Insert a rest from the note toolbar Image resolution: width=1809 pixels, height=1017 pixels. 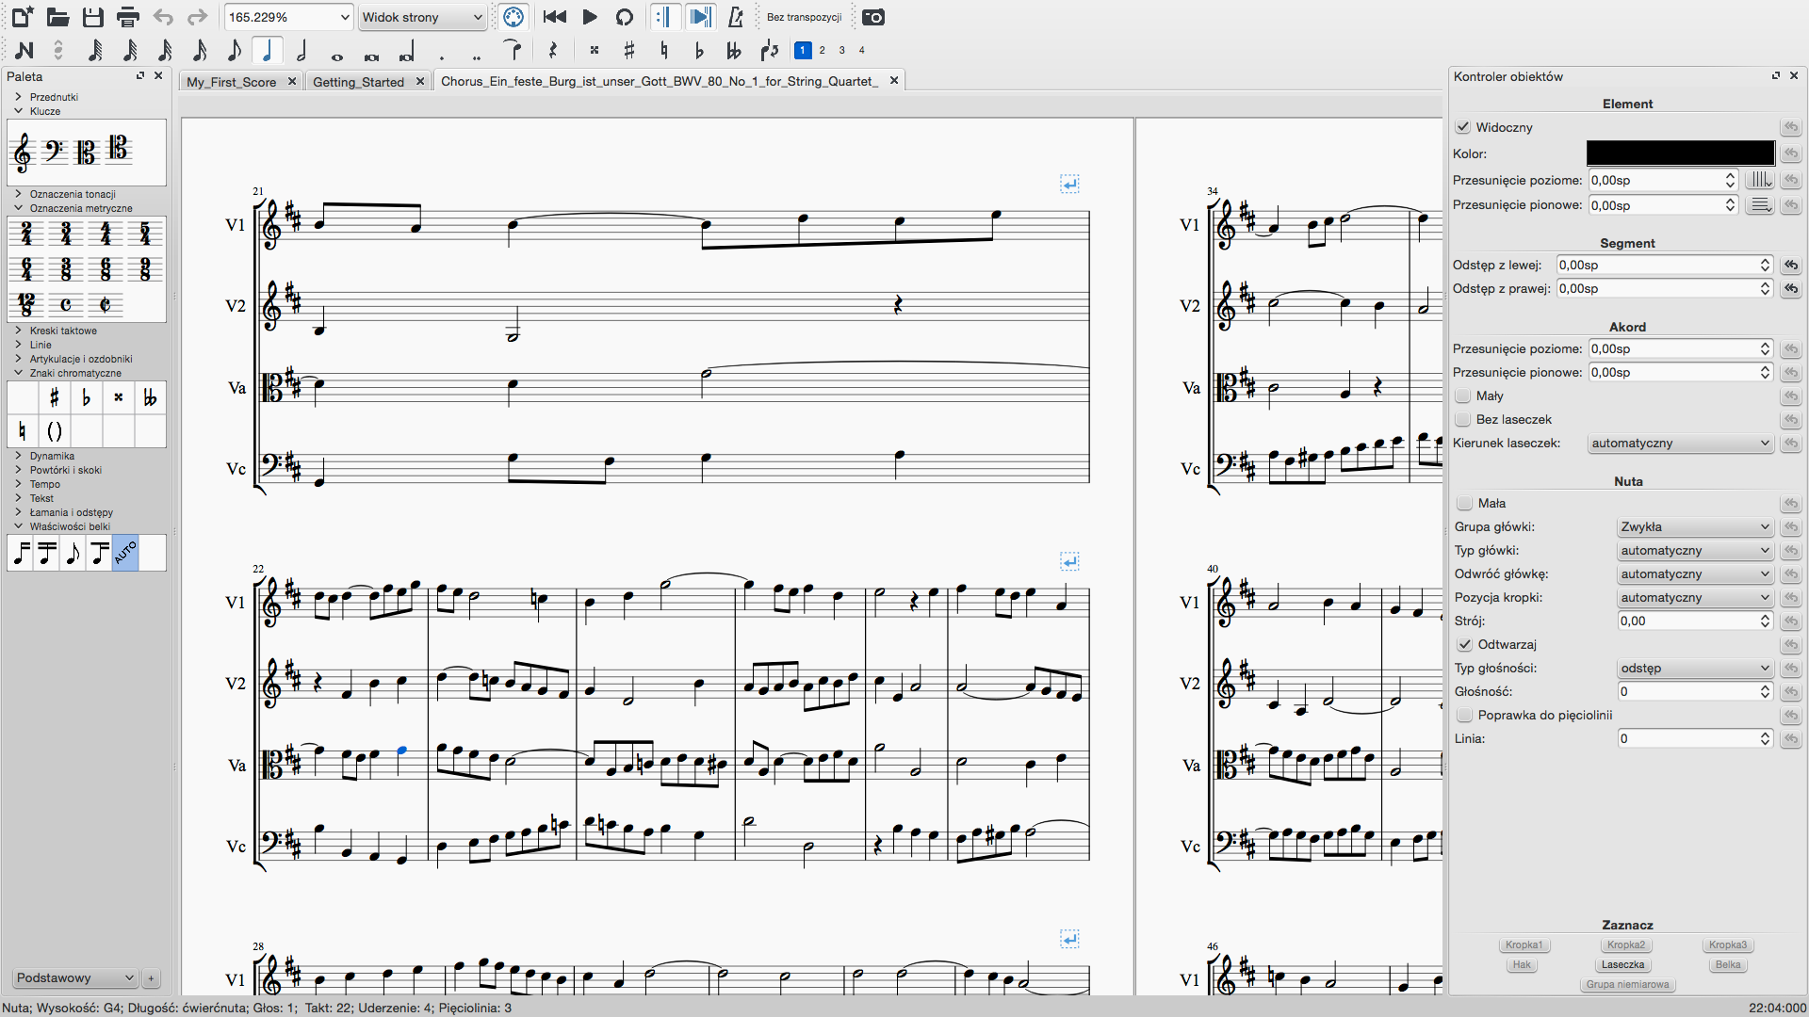pyautogui.click(x=553, y=51)
